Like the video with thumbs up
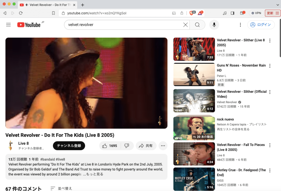281x191 pixels. [x=110, y=146]
